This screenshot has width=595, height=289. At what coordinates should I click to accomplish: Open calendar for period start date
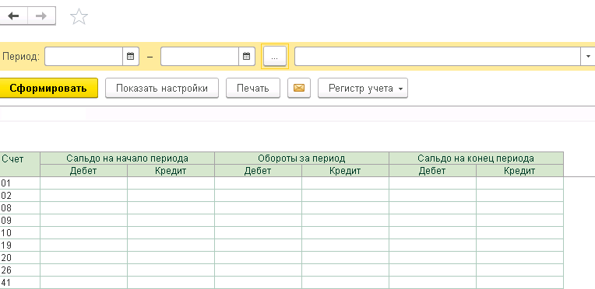[131, 57]
